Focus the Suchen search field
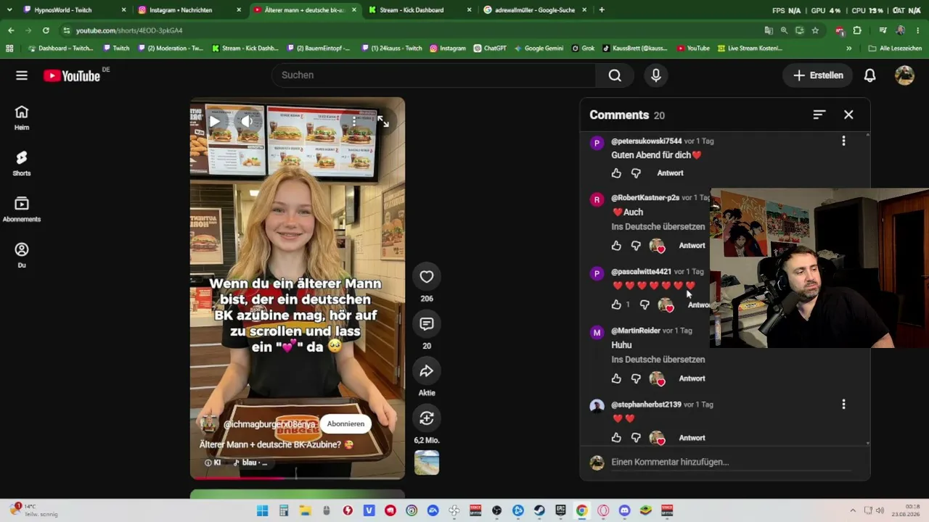929x522 pixels. [434, 75]
